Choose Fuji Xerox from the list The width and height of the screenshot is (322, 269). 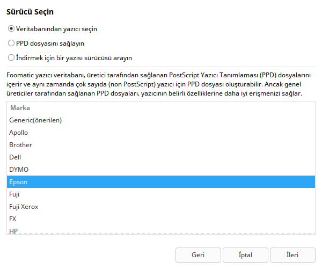(24, 207)
